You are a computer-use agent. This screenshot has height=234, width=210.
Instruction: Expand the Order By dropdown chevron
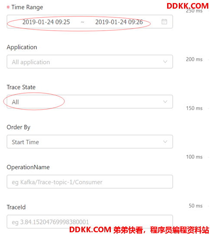(165, 142)
